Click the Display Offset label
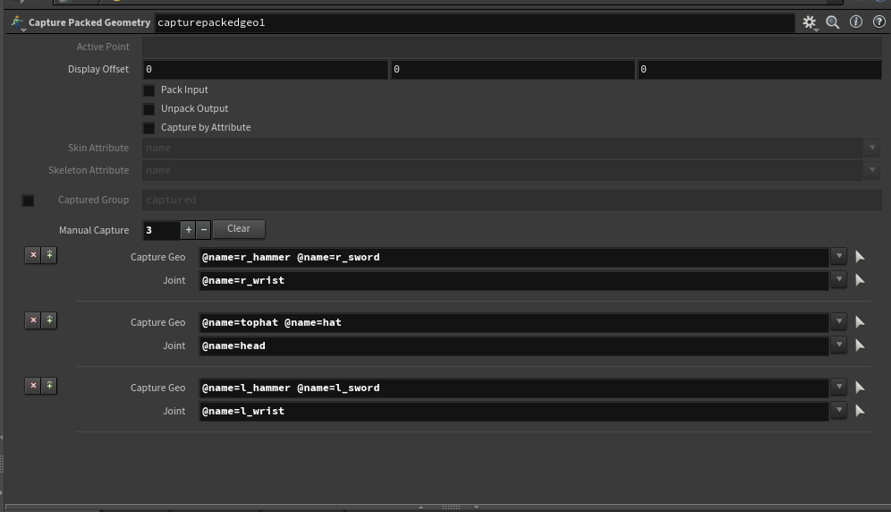The height and width of the screenshot is (512, 891). click(x=98, y=69)
